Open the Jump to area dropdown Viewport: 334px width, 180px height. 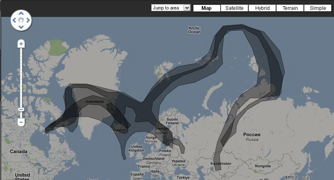171,8
